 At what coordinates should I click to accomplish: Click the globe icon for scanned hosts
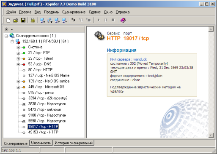pyautogui.click(x=12, y=36)
